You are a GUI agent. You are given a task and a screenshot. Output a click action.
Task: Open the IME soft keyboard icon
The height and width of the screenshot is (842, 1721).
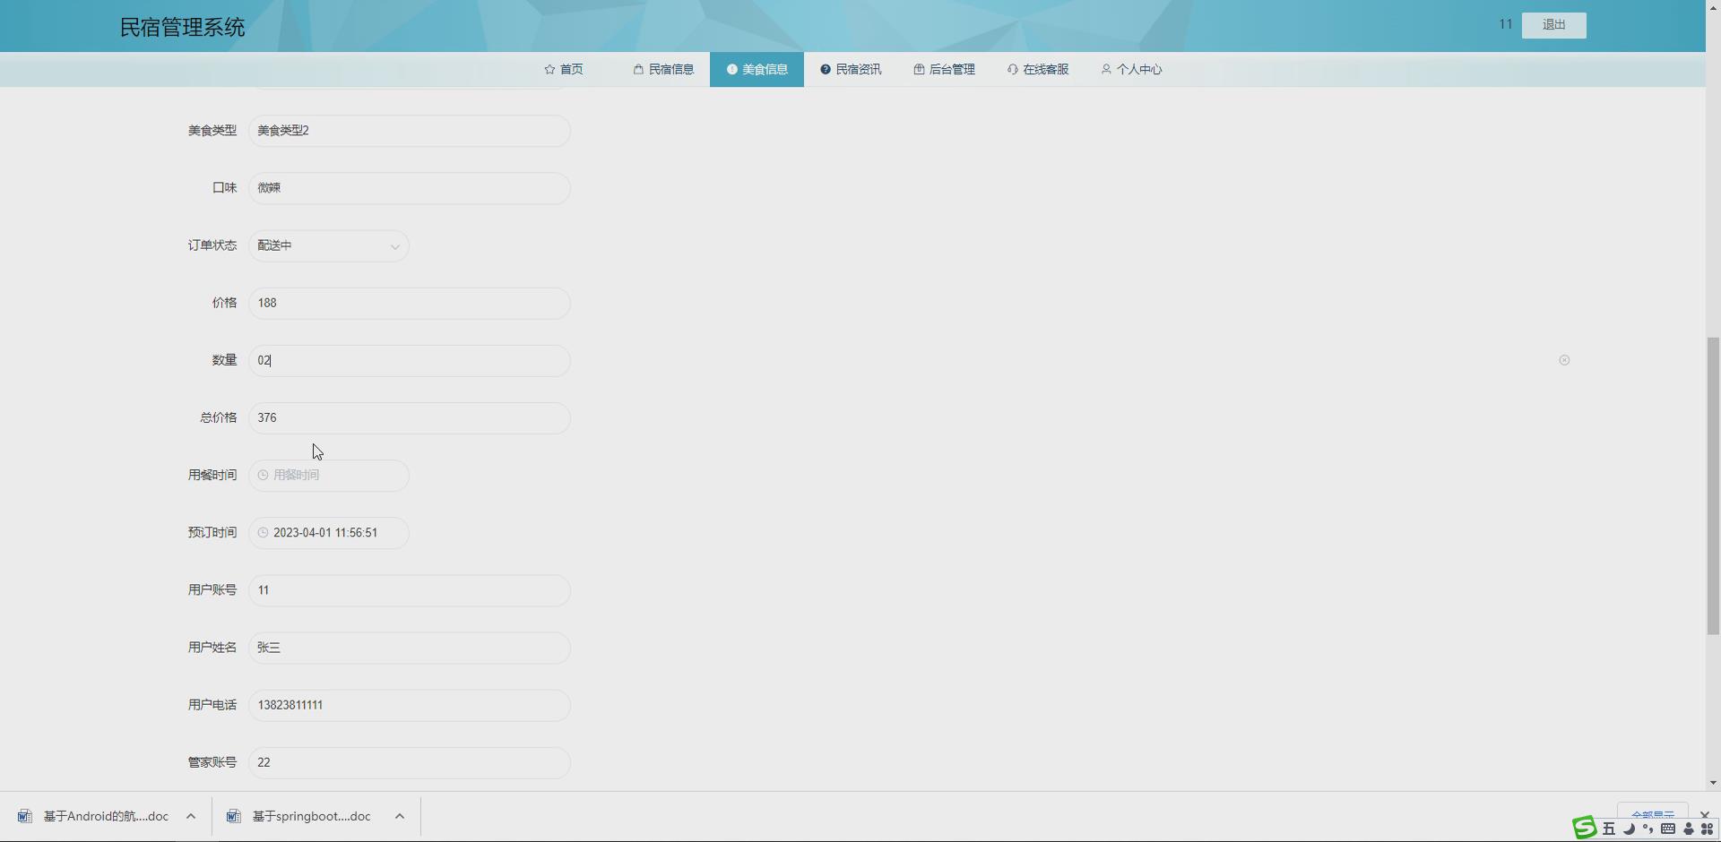click(1668, 829)
